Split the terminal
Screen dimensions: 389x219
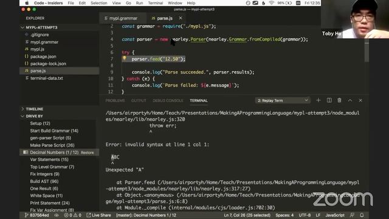(x=329, y=100)
